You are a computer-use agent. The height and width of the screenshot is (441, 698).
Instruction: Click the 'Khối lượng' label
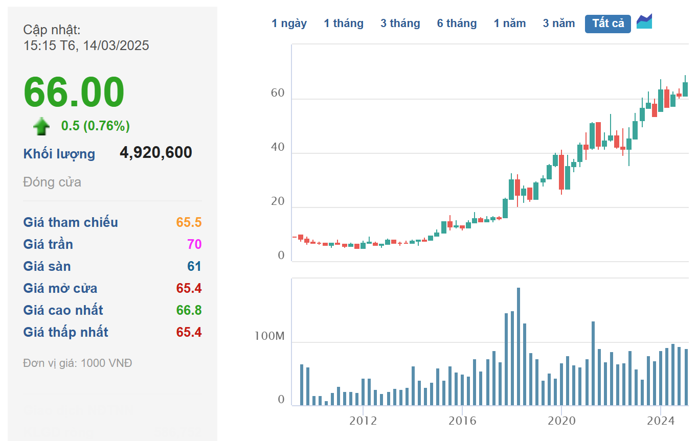59,154
